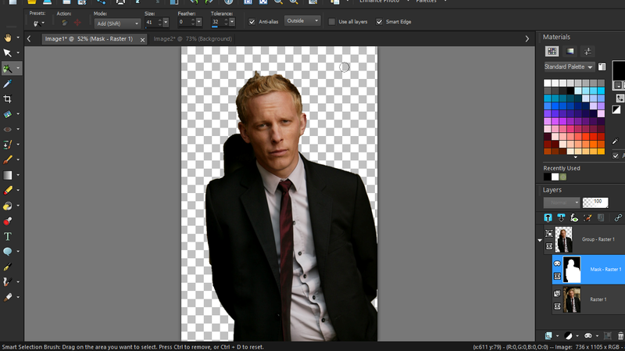Pick the recently used green swatch
This screenshot has height=351, width=625.
pos(562,177)
